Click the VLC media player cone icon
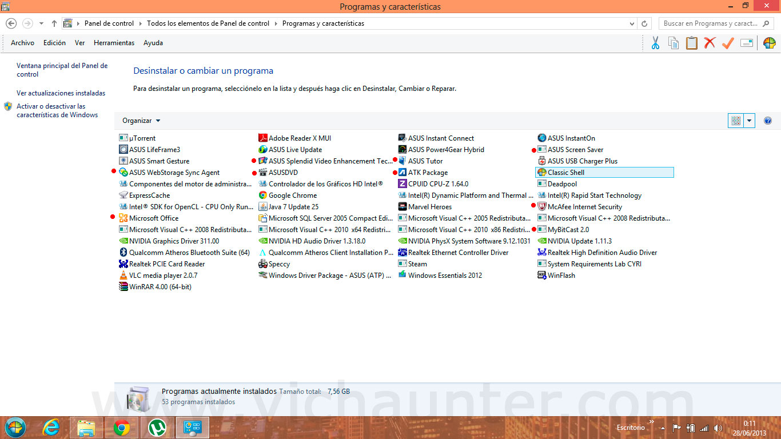 pos(123,275)
